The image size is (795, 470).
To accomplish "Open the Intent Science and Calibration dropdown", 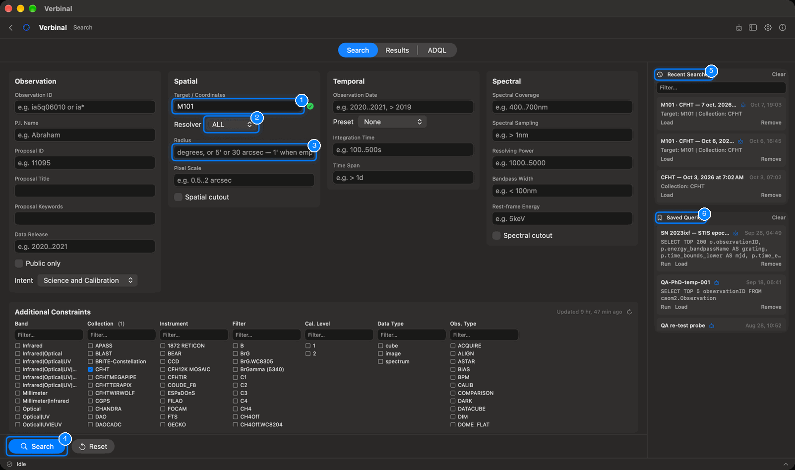I will tap(88, 281).
